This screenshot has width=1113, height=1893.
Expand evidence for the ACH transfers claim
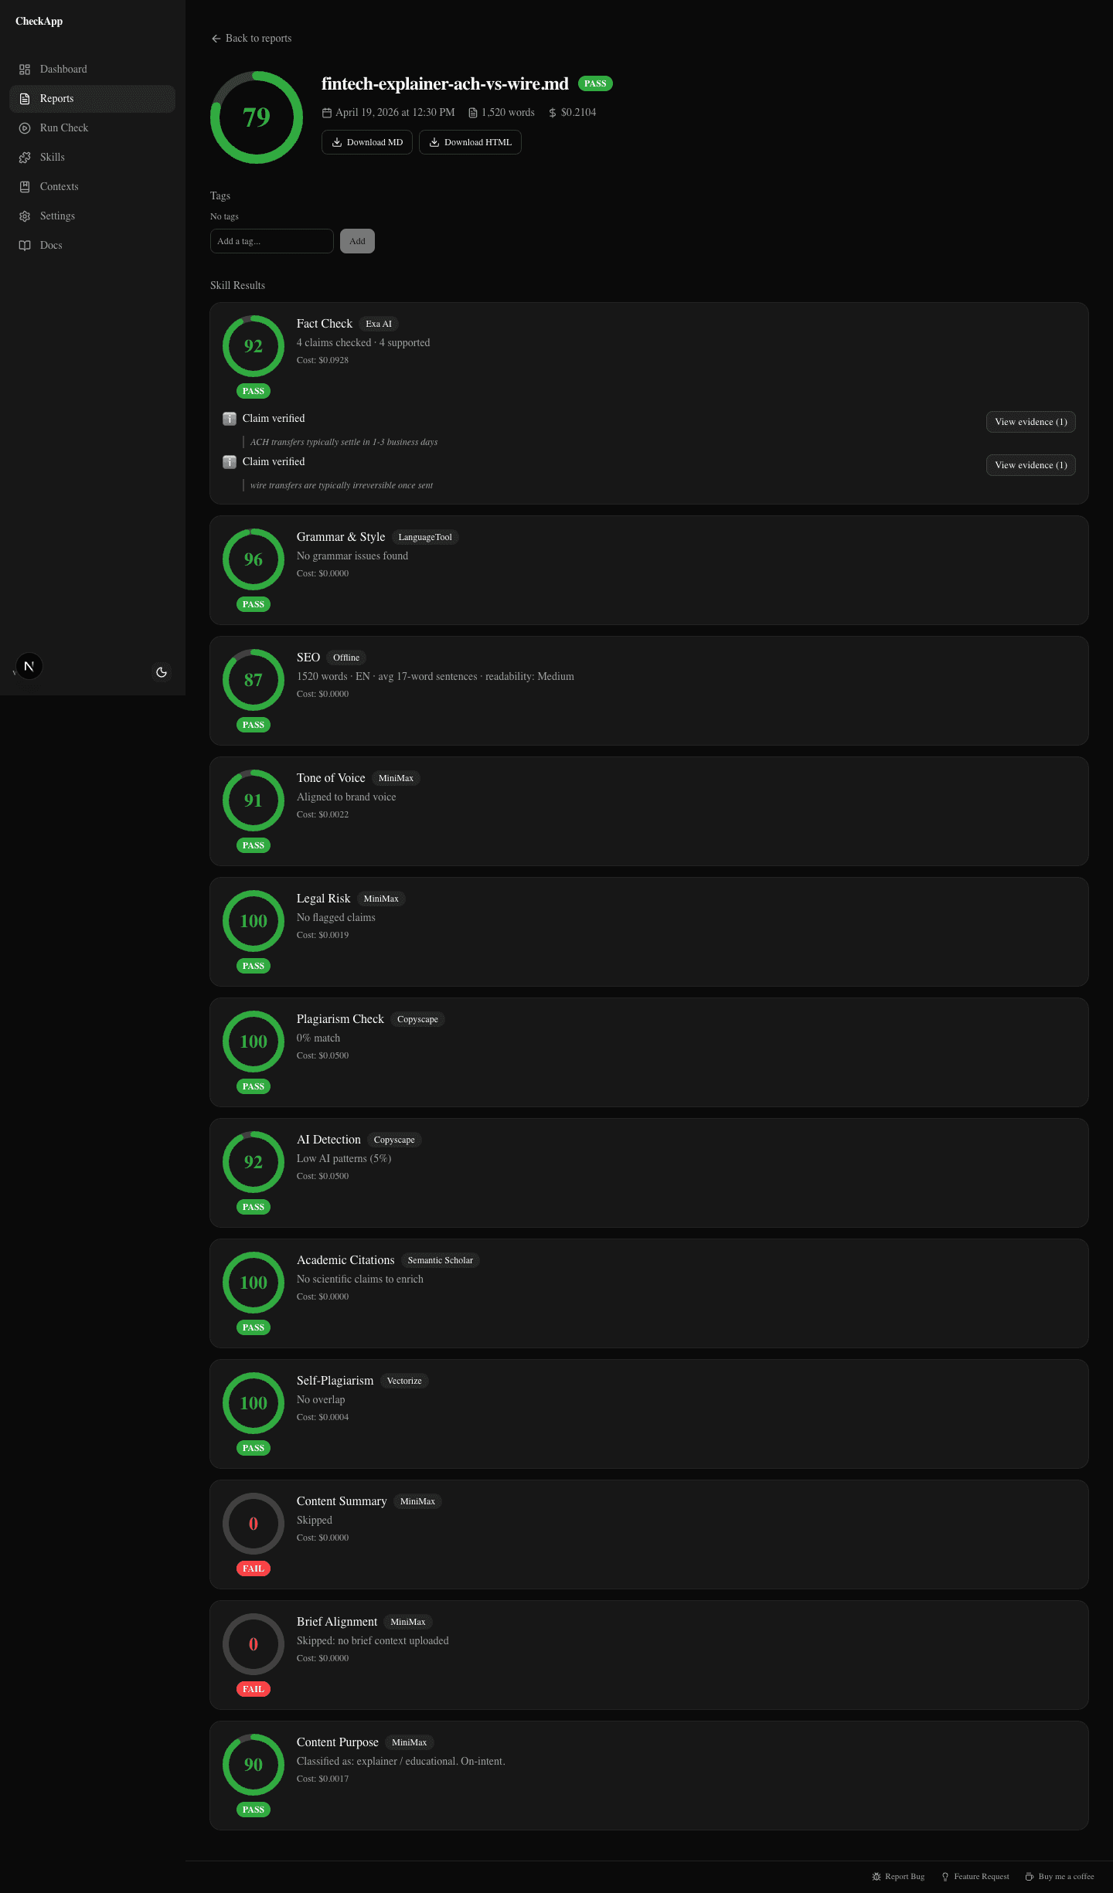tap(1030, 422)
